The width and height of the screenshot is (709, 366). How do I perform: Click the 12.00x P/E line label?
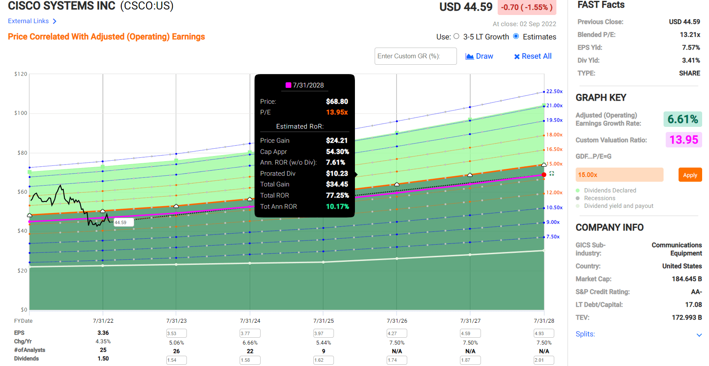point(554,192)
